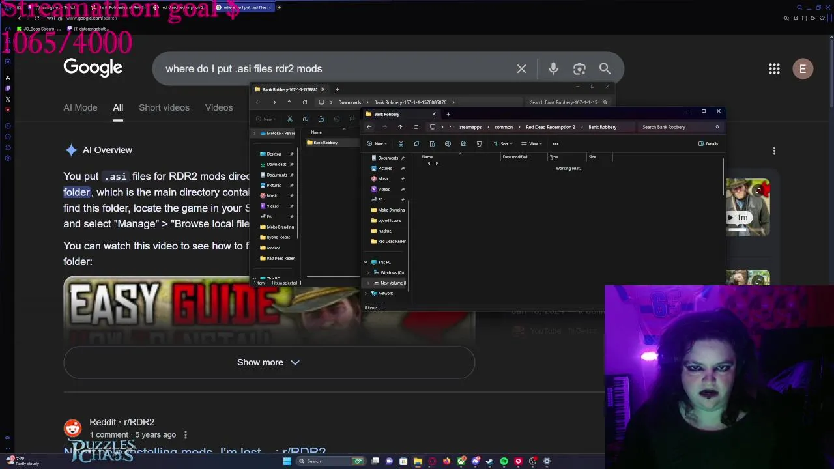834x469 pixels.
Task: Open Downloads breadcrumb in back Explorer
Action: (349, 102)
